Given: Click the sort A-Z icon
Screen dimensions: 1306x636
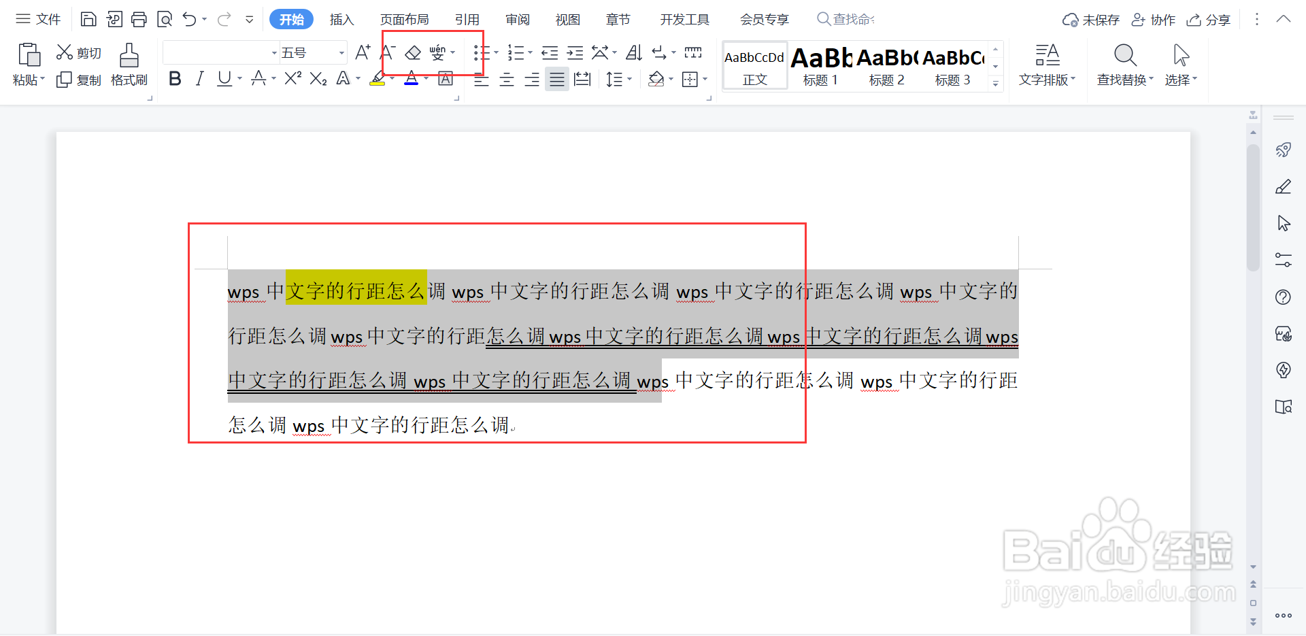Looking at the screenshot, I should point(634,52).
